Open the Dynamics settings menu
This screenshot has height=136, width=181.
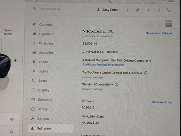point(43,34)
